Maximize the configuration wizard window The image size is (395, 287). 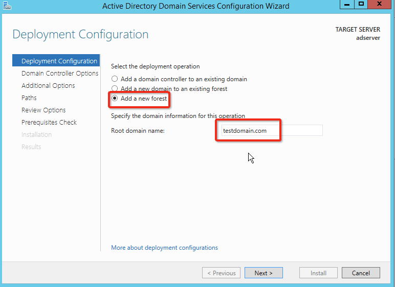click(x=361, y=5)
